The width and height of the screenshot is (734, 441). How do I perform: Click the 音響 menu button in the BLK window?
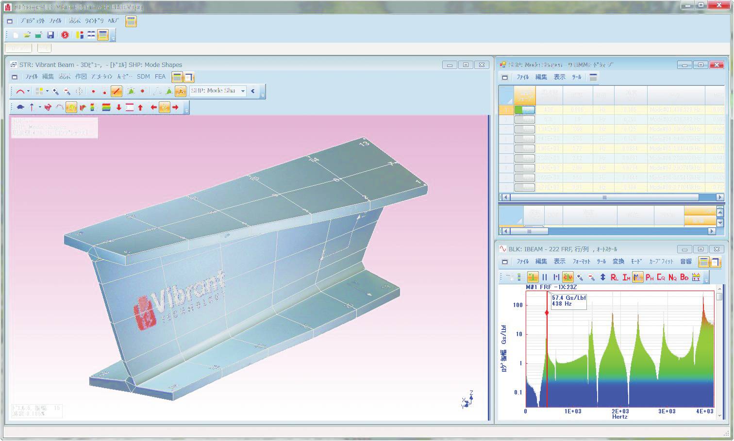tap(685, 261)
